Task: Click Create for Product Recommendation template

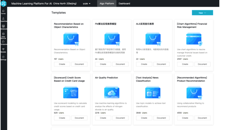Action: click(185, 118)
